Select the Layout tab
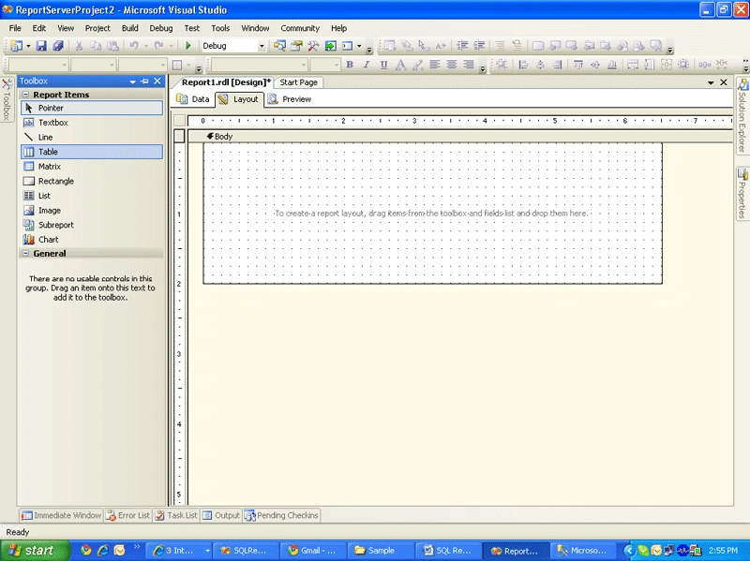The width and height of the screenshot is (750, 561). tap(239, 99)
